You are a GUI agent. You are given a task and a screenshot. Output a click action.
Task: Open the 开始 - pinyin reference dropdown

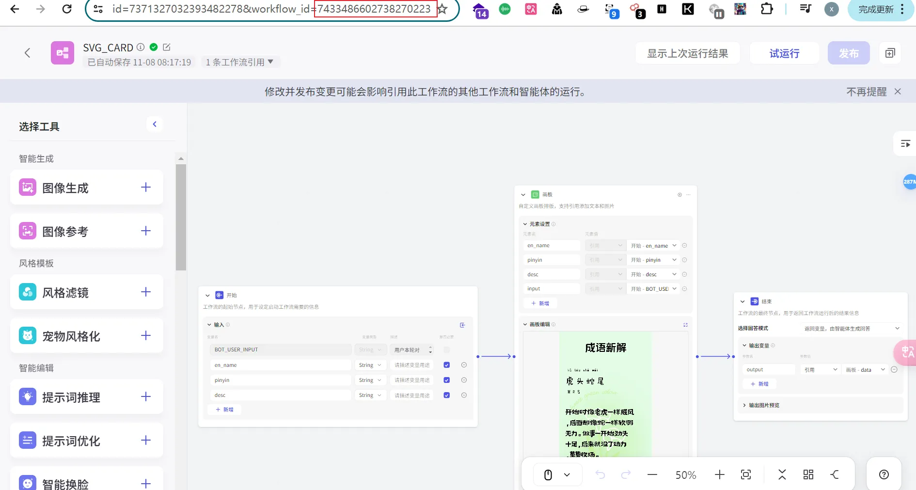(653, 260)
